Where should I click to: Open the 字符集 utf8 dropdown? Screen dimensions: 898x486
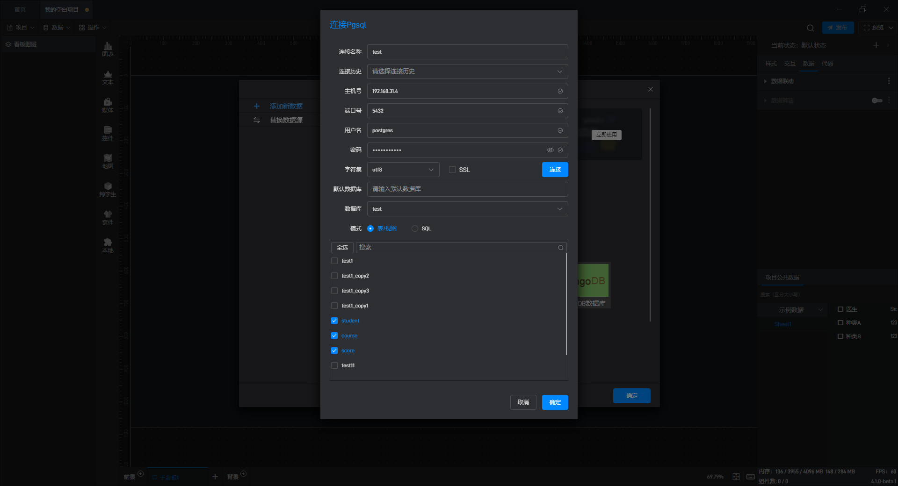403,170
